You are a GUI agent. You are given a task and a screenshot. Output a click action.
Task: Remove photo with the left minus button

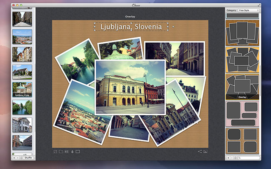tap(18, 158)
